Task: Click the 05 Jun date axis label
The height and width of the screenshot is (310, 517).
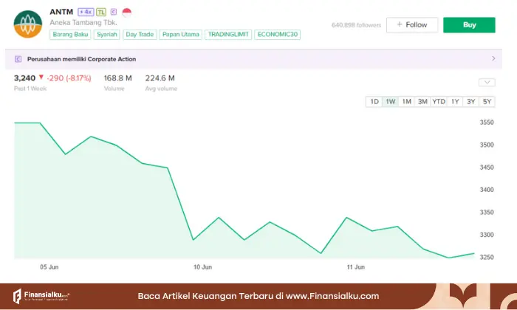Action: tap(49, 267)
